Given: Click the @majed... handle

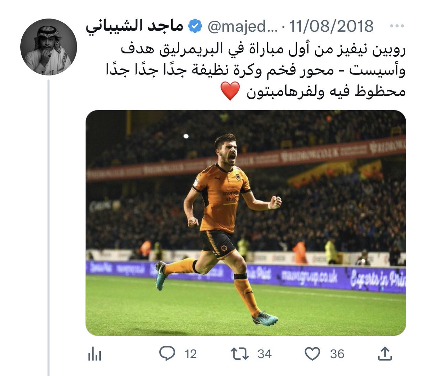Looking at the screenshot, I should tap(242, 27).
